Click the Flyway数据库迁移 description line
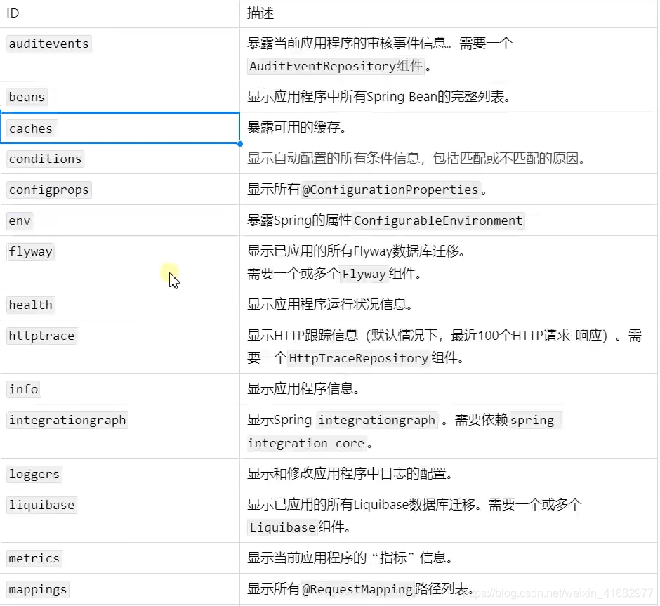Screen dimensions: 660x606 [x=357, y=251]
